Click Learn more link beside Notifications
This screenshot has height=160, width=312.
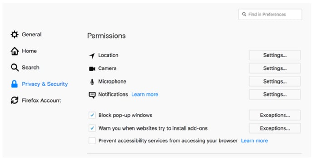pyautogui.click(x=145, y=94)
